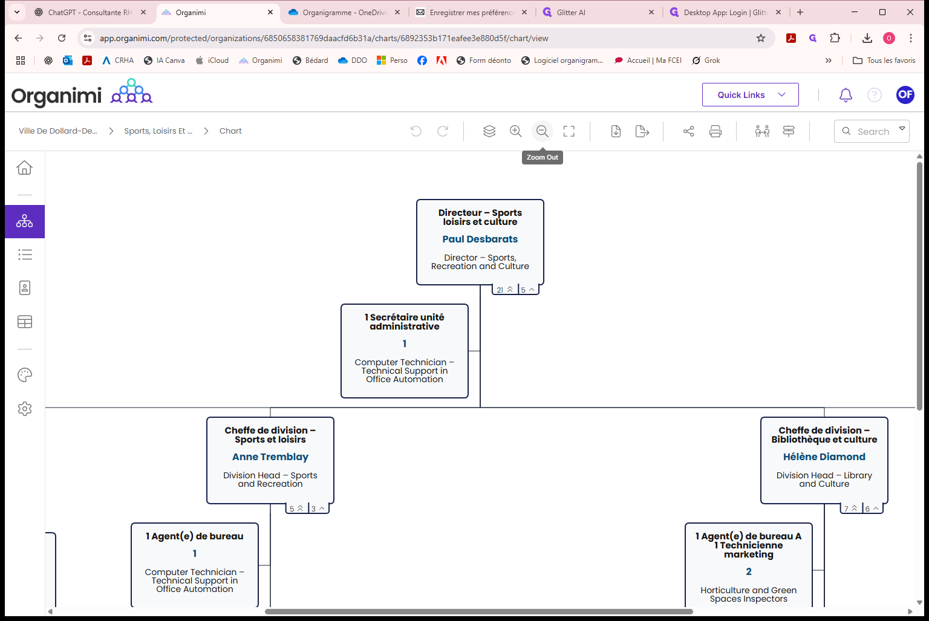929x621 pixels.
Task: Open the IA Canva bookmark
Action: (x=164, y=60)
